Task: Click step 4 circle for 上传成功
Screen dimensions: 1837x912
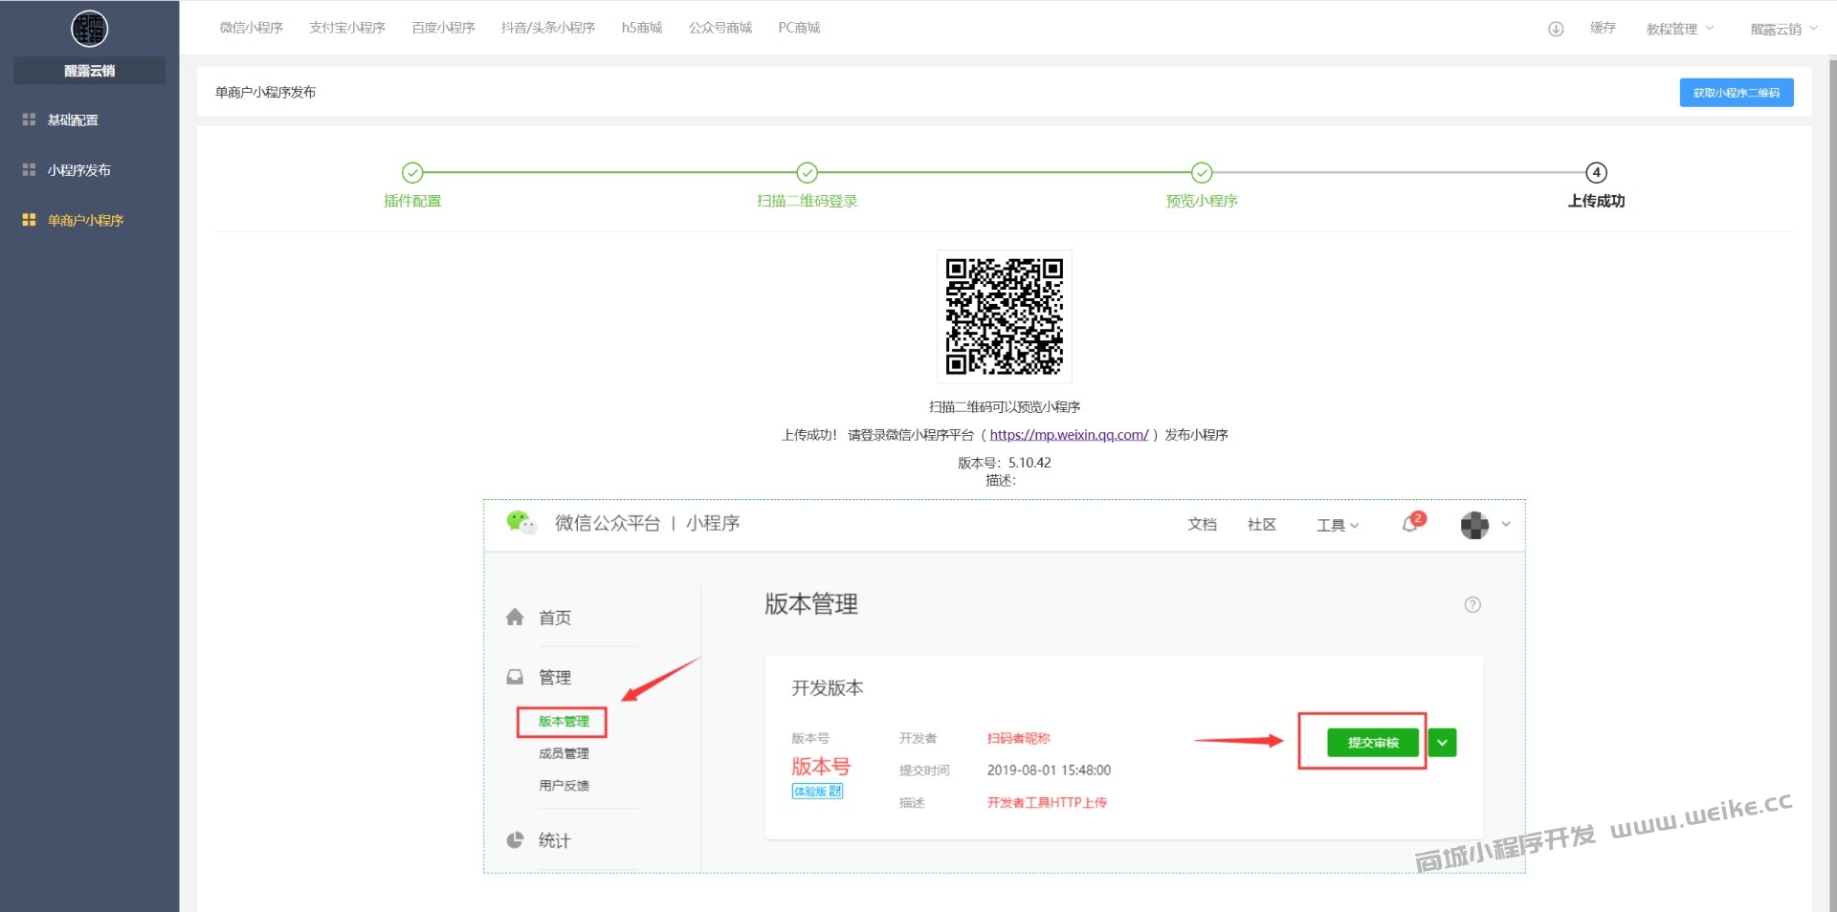Action: (1596, 172)
